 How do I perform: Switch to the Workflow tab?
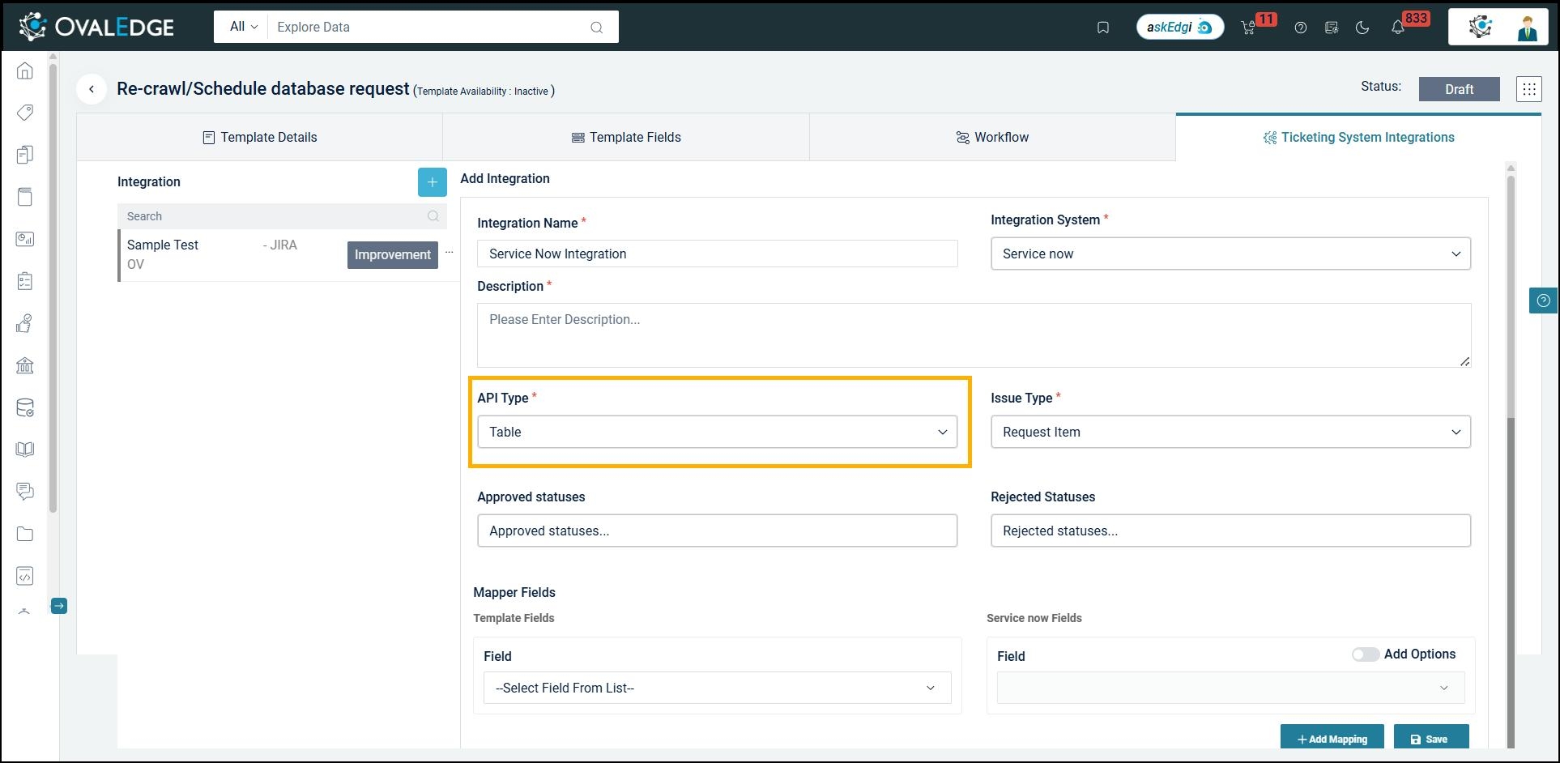[992, 138]
